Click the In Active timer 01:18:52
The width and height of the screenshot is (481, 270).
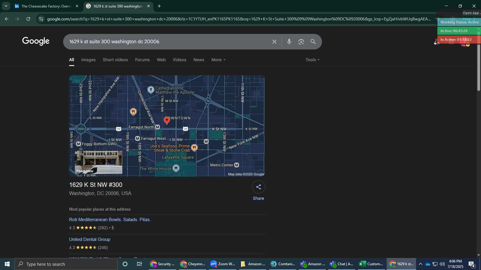[459, 40]
